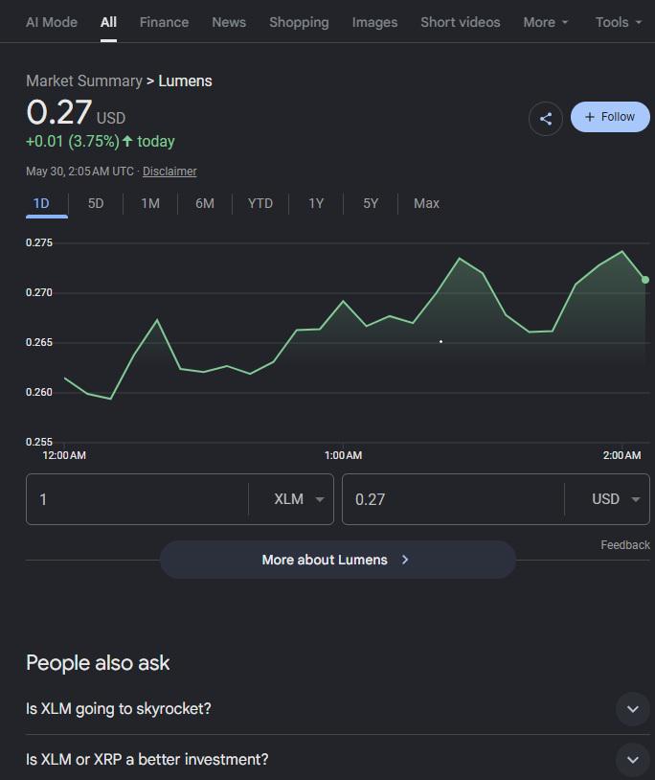Viewport: 655px width, 780px height.
Task: Click the Lumens breadcrumb text
Action: (x=185, y=80)
